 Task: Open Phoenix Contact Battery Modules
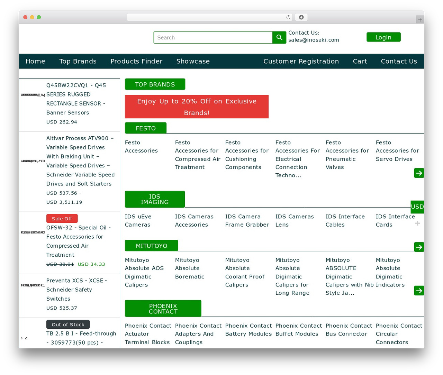[x=248, y=330]
